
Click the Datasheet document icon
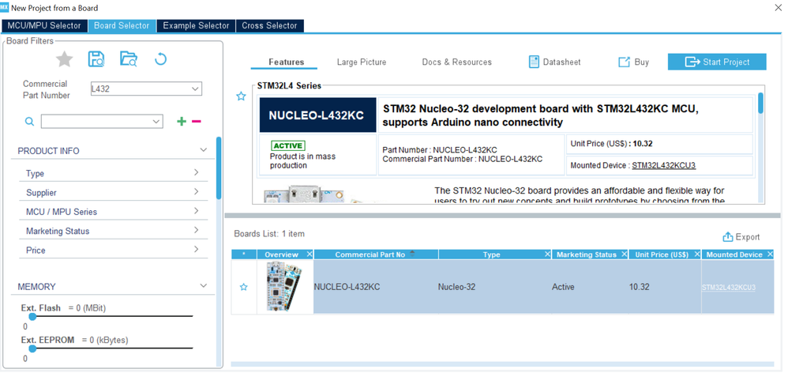click(x=534, y=62)
